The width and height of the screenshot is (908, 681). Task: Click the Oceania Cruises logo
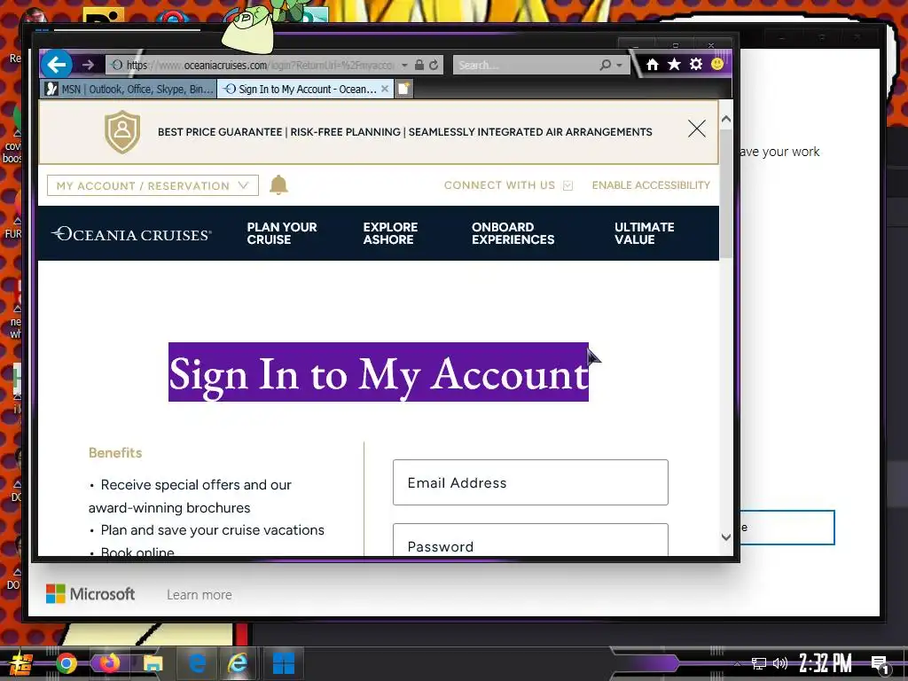click(131, 234)
